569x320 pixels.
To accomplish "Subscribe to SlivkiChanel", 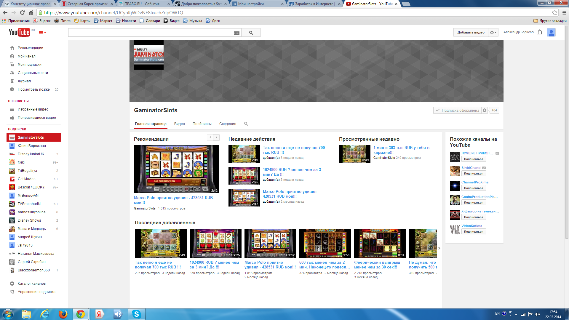I will [474, 174].
